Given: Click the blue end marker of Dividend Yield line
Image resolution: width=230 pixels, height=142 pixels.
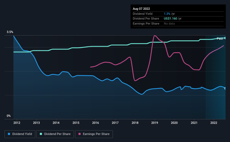Looking at the screenshot, I should 225,88.
